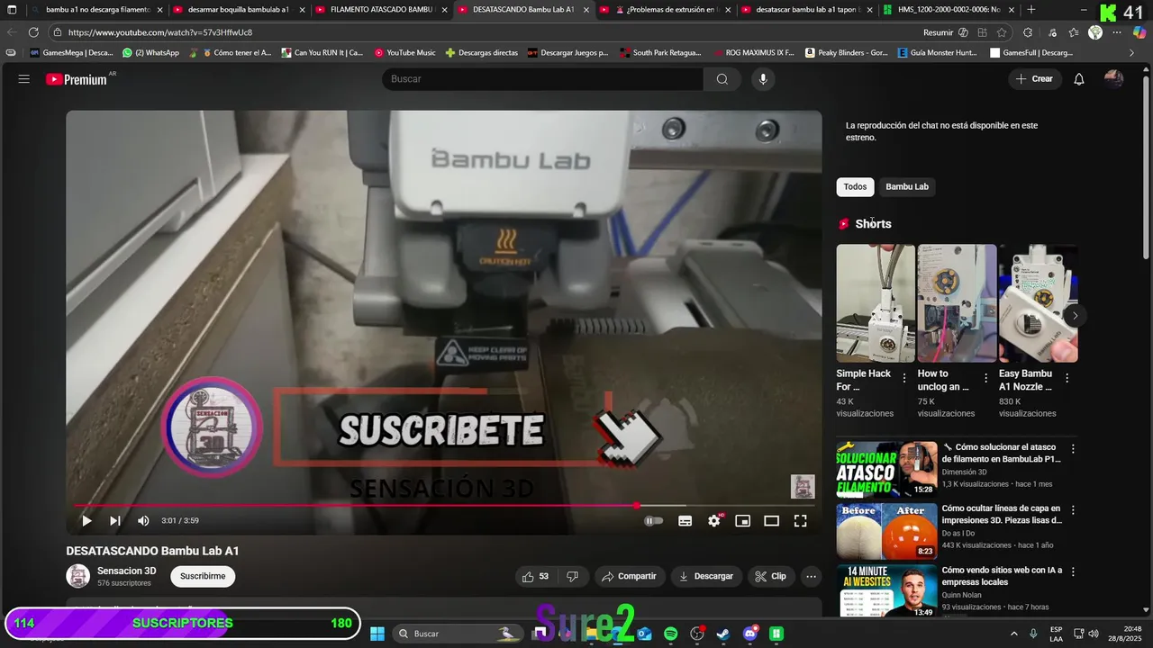Viewport: 1153px width, 648px height.
Task: Open a new browser tab
Action: pyautogui.click(x=1031, y=10)
